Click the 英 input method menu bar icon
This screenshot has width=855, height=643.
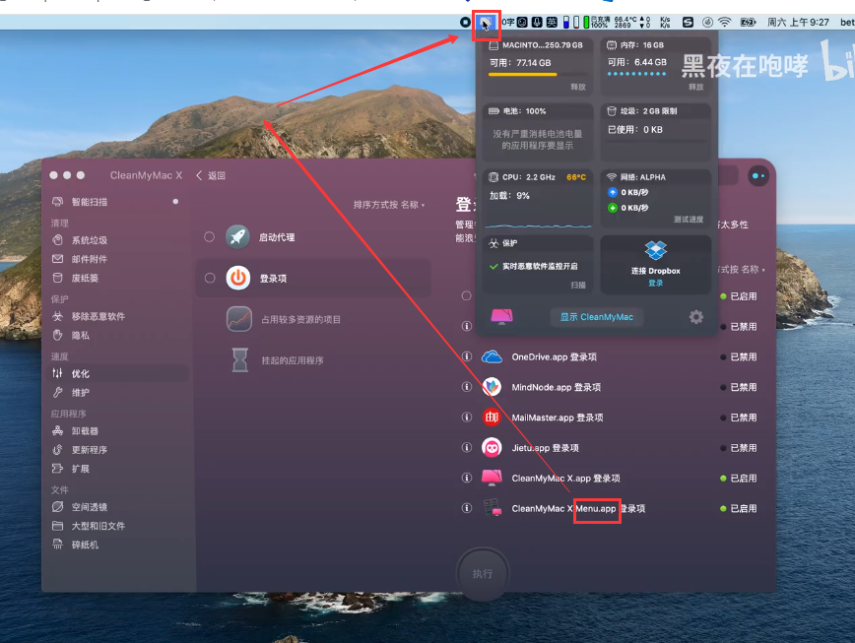552,23
